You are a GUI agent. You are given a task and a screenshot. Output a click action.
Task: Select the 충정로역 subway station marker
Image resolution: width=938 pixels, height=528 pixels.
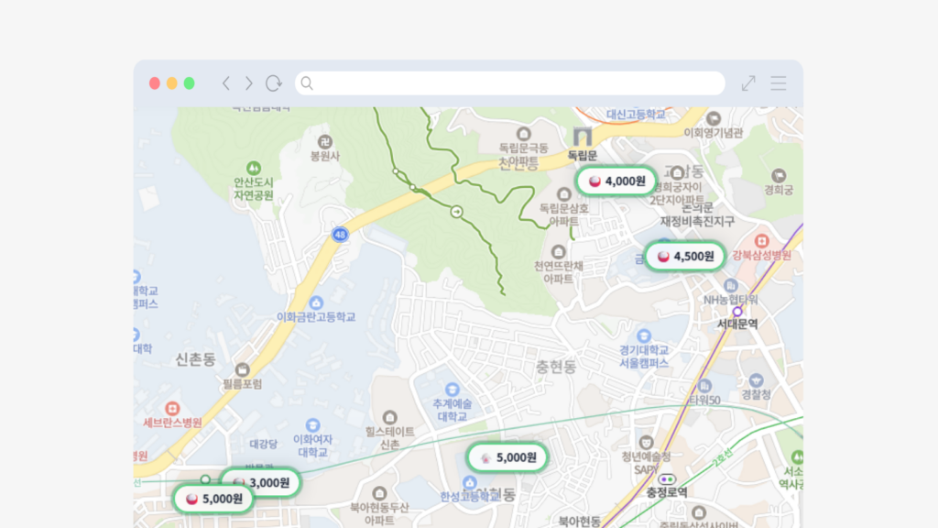pyautogui.click(x=667, y=479)
